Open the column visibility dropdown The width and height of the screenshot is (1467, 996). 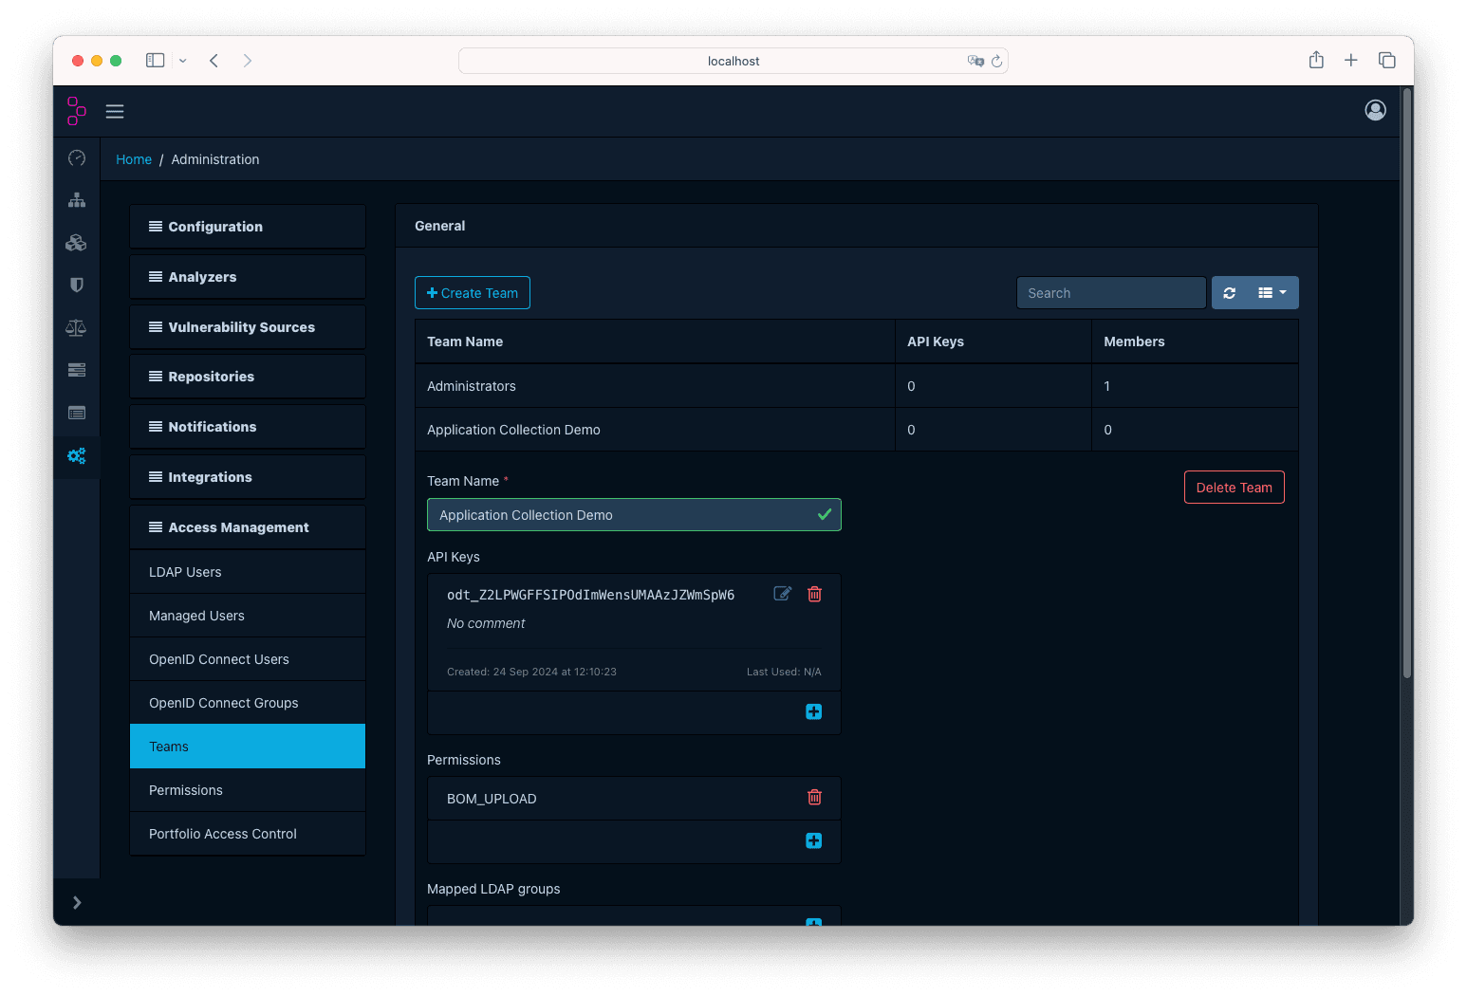(x=1269, y=292)
